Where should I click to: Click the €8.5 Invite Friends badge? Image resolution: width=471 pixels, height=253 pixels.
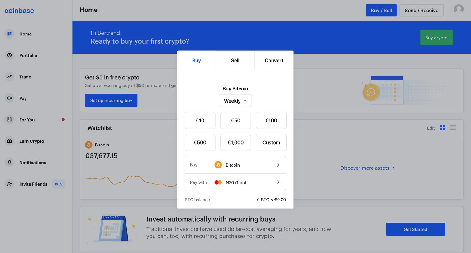point(59,184)
